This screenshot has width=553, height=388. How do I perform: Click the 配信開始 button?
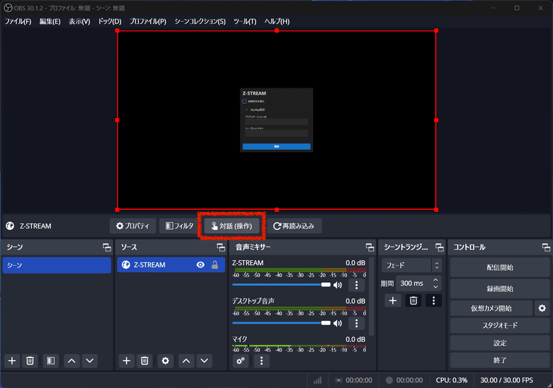point(500,268)
